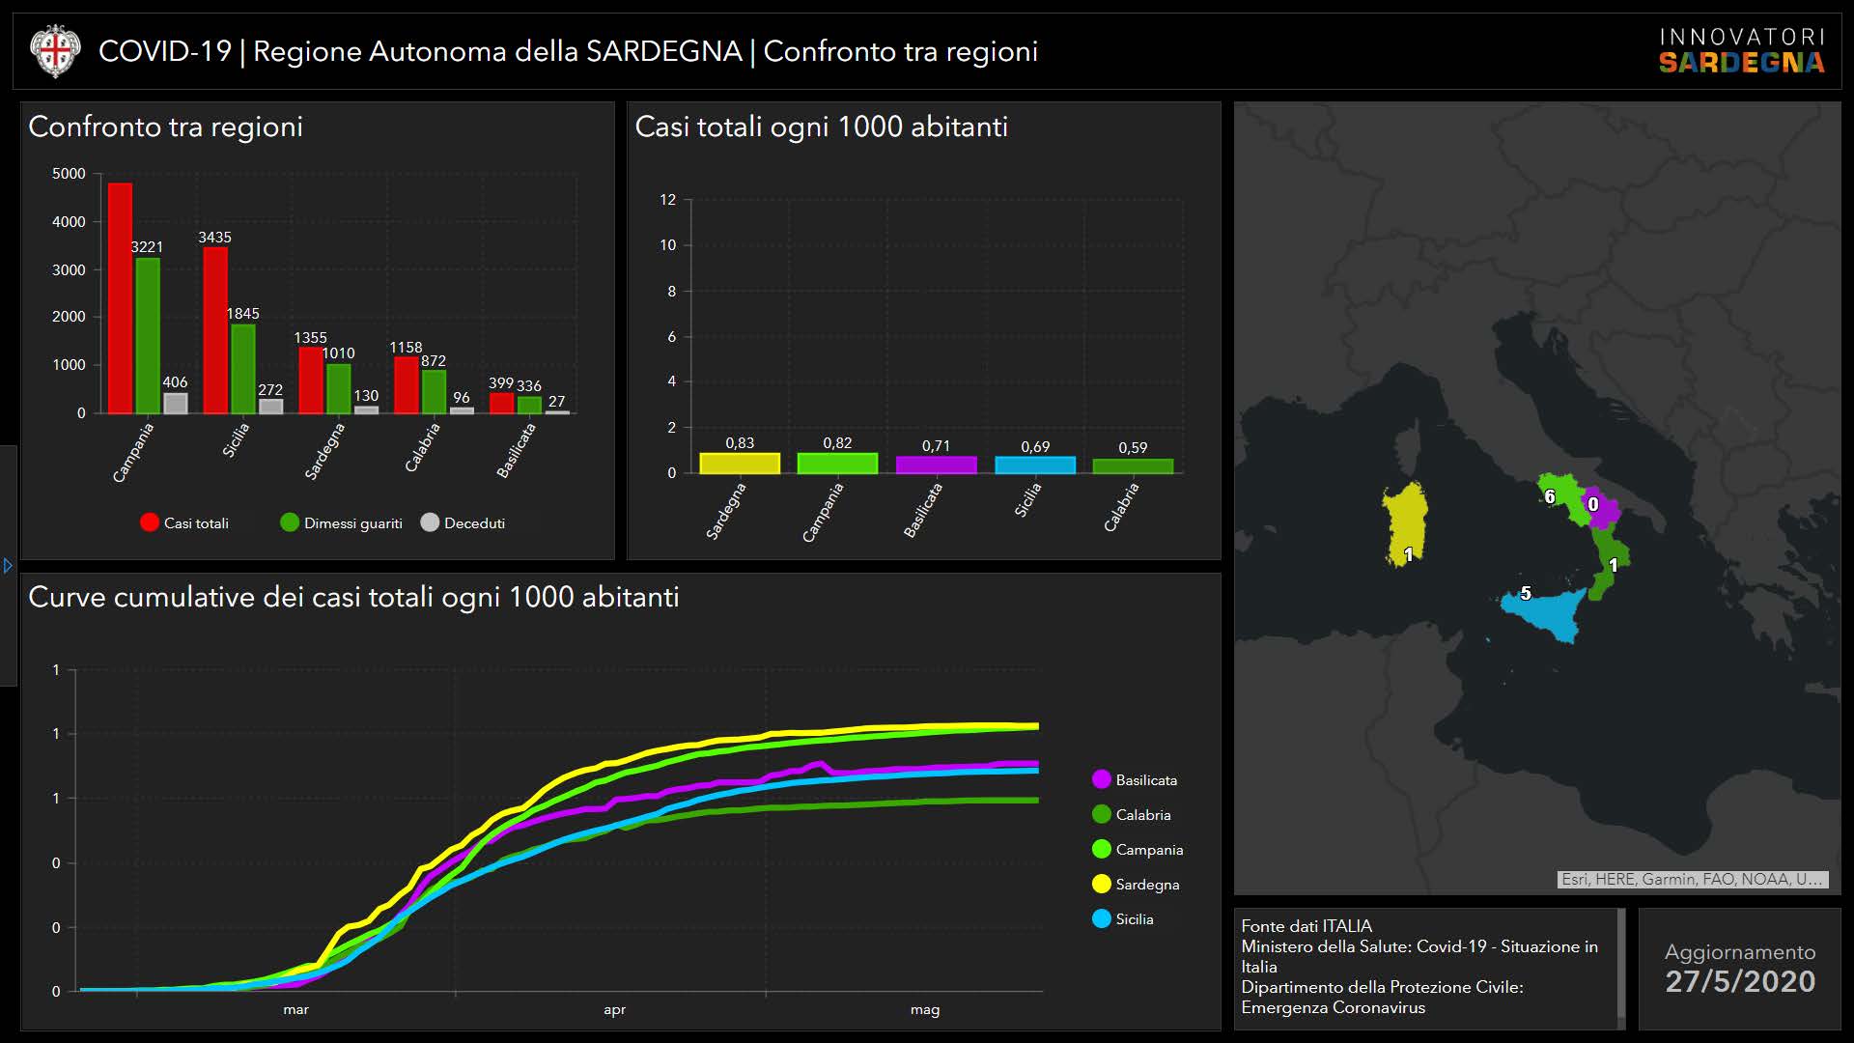Toggle Dimessi guariti legend series
This screenshot has height=1043, width=1854.
tap(290, 522)
